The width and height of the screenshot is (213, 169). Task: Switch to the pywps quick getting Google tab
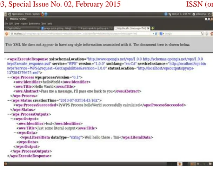point(58,28)
